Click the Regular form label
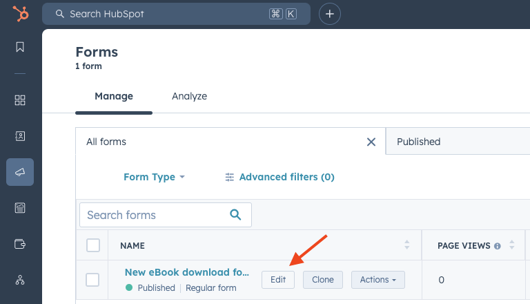Screen dimensions: 530x304 [211, 287]
